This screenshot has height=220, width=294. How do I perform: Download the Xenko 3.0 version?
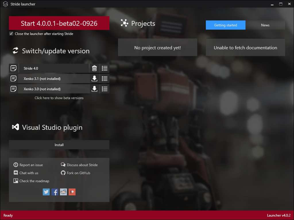(94, 89)
